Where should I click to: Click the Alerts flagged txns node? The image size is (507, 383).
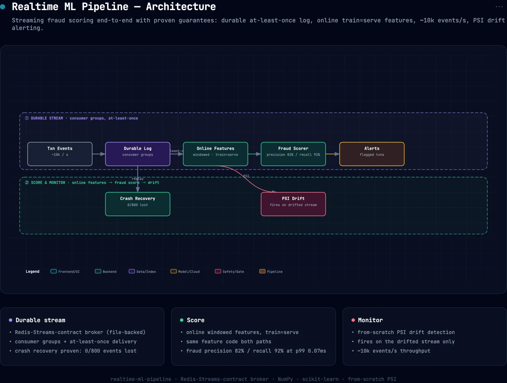372,154
